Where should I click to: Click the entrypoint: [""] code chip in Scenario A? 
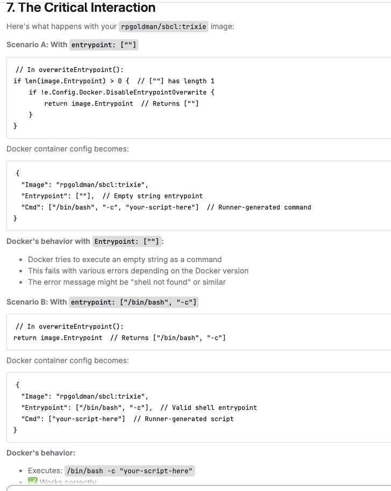pos(104,45)
